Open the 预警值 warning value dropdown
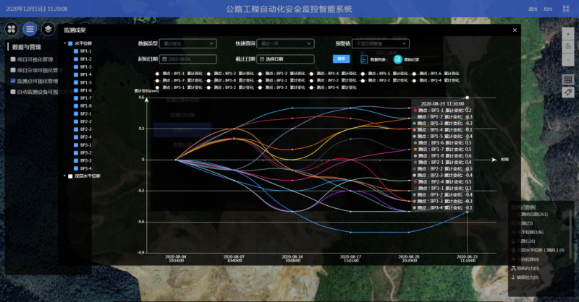The width and height of the screenshot is (579, 302). coord(381,44)
